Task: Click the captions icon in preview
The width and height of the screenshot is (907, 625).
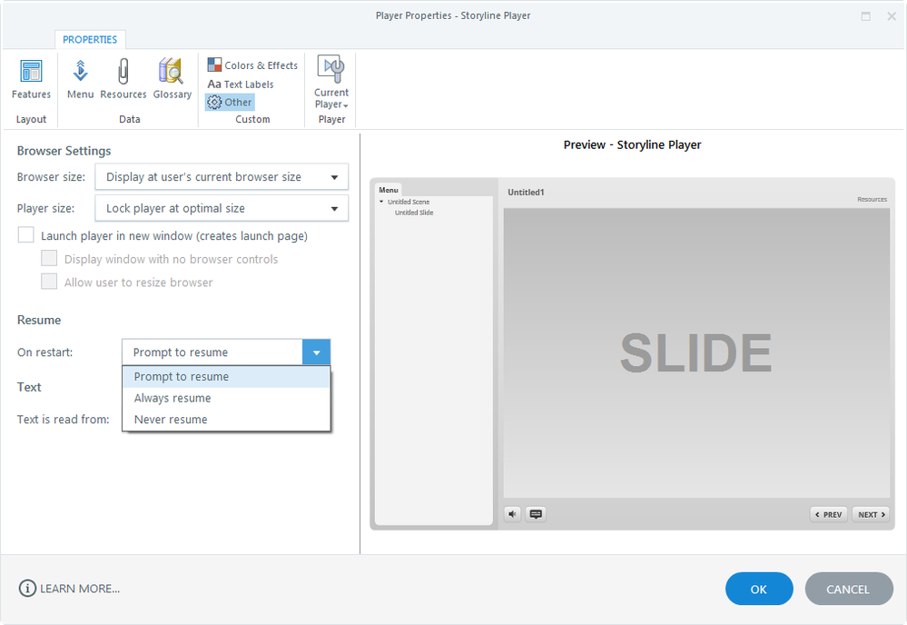Action: point(536,514)
